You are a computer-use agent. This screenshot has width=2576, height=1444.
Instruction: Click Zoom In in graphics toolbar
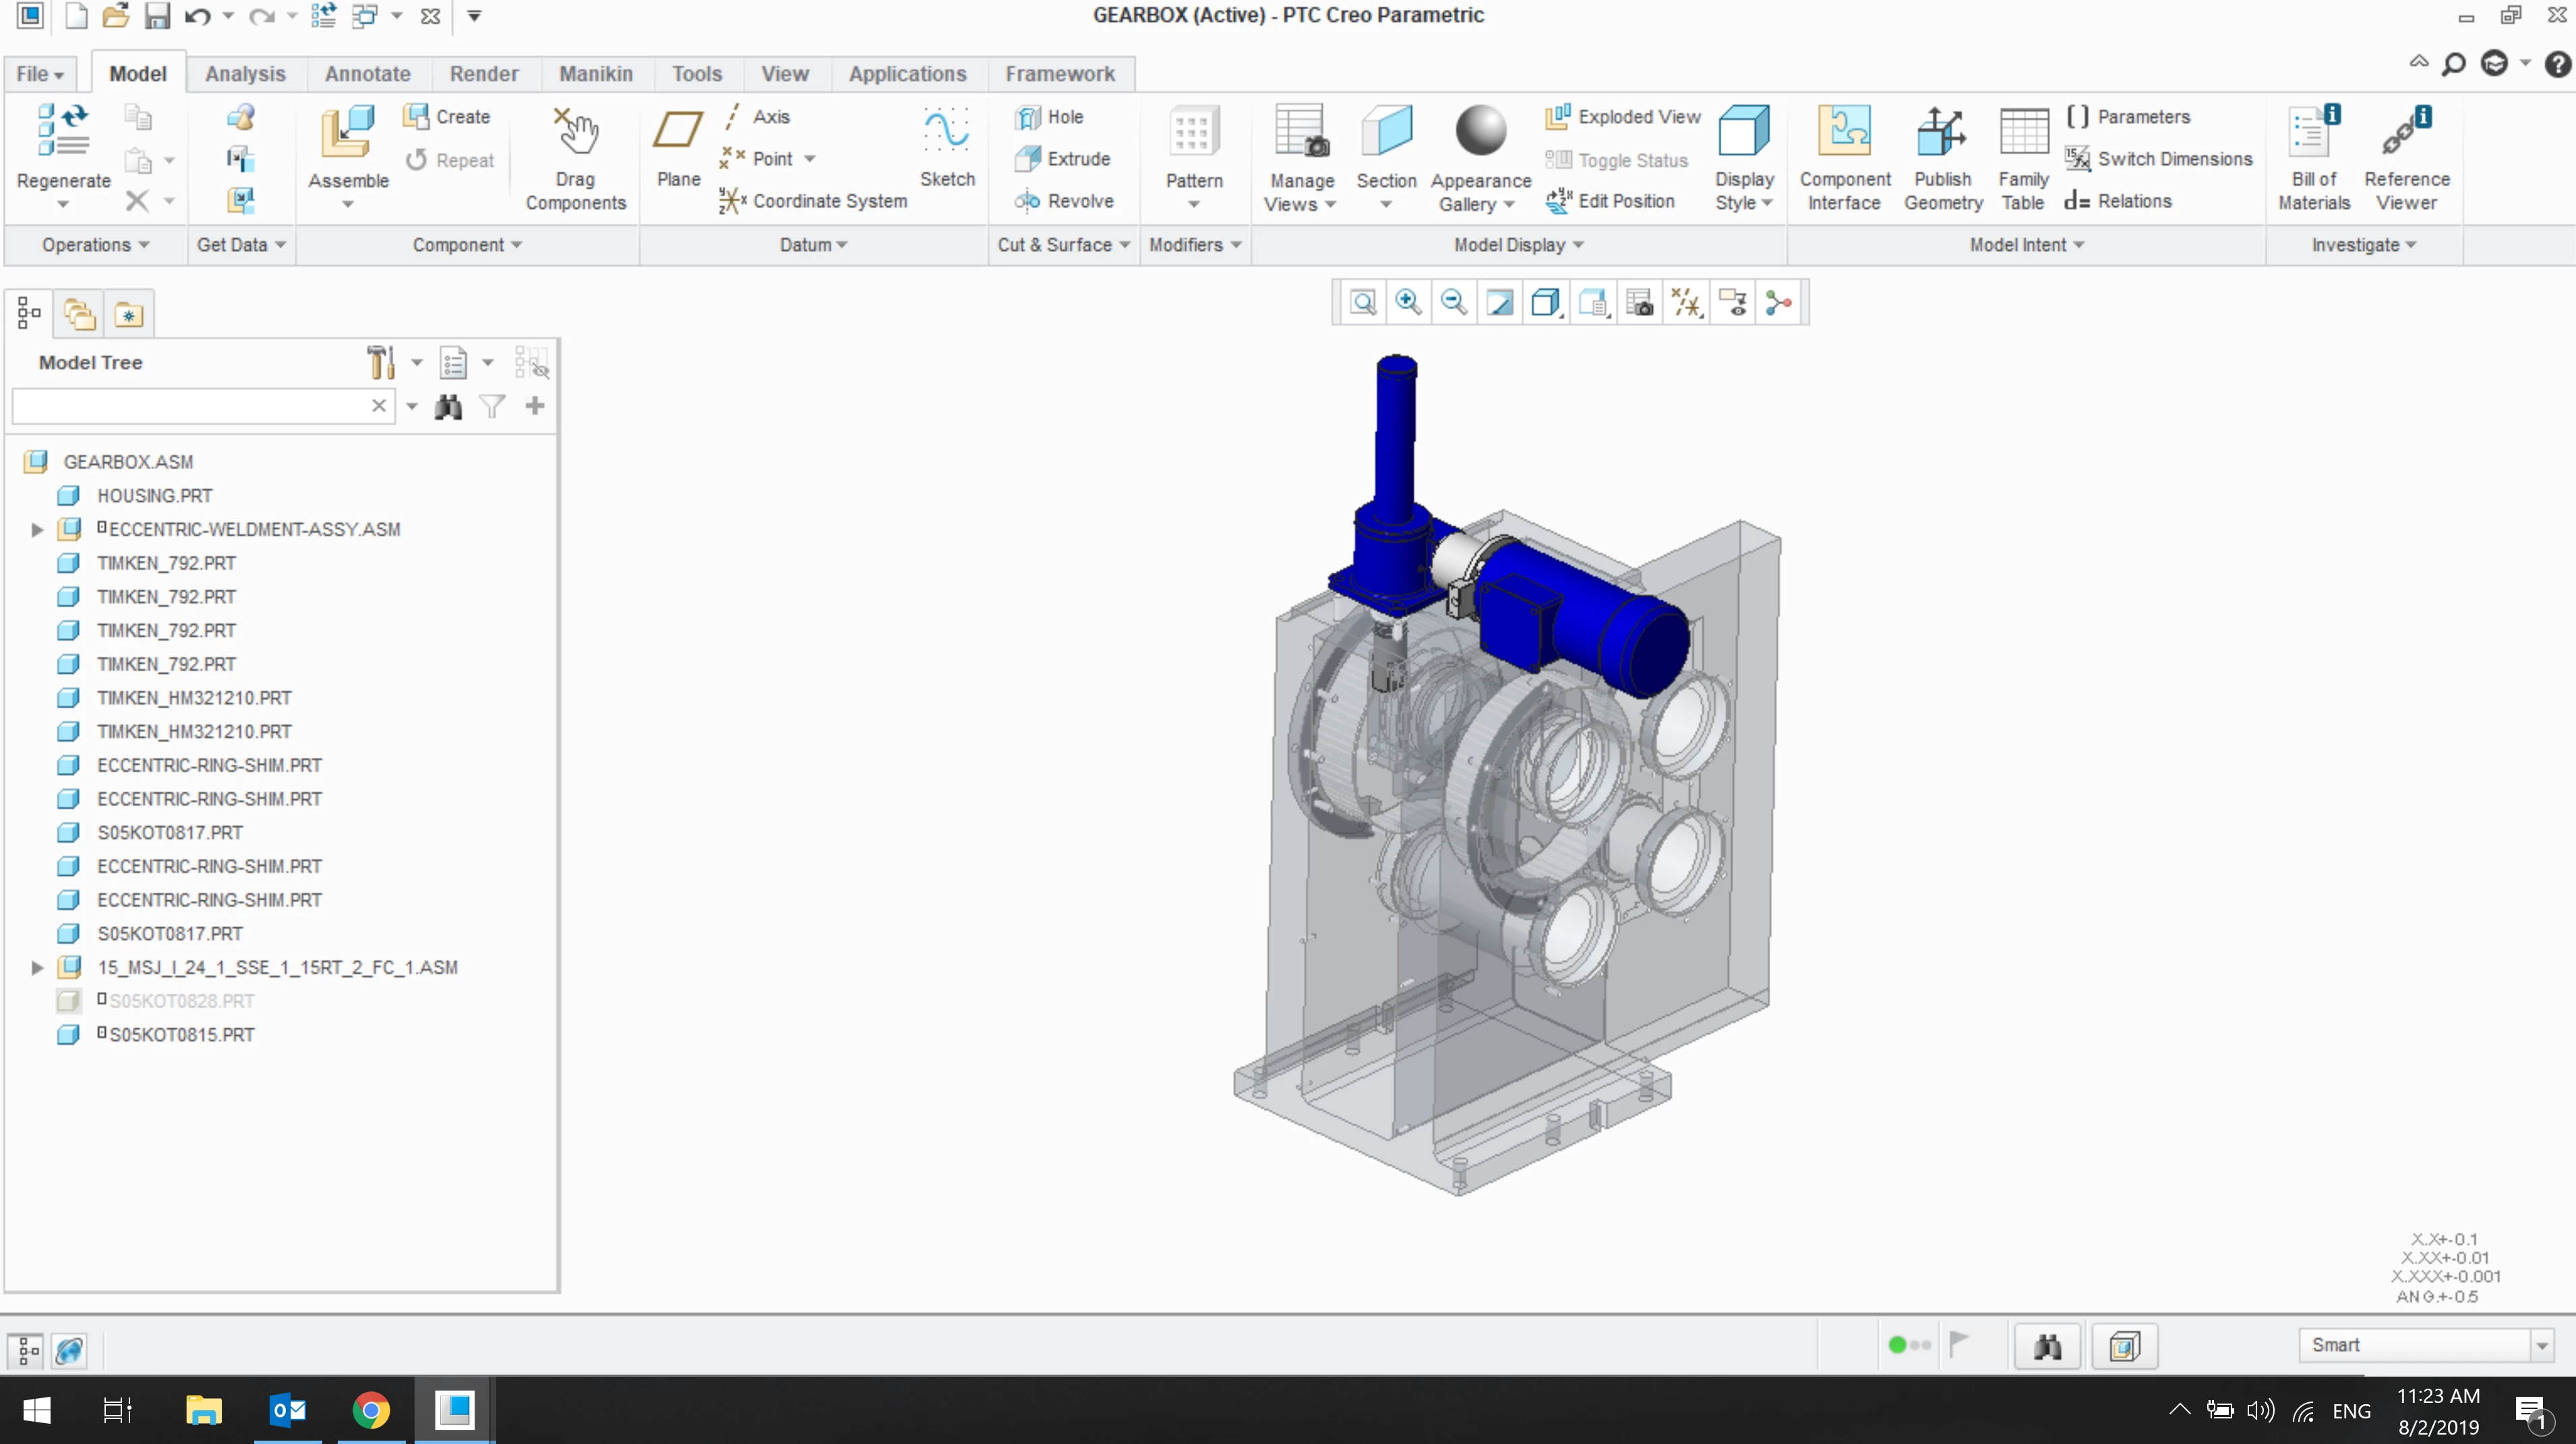pos(1408,303)
